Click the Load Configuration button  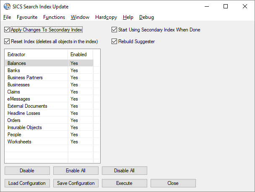[x=27, y=183]
